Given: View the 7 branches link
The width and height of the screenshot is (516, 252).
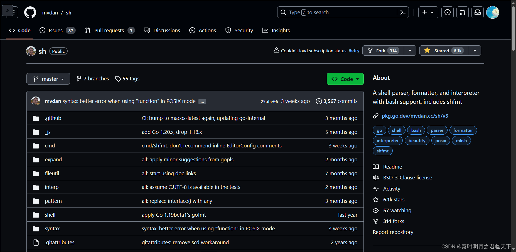Looking at the screenshot, I should (93, 79).
